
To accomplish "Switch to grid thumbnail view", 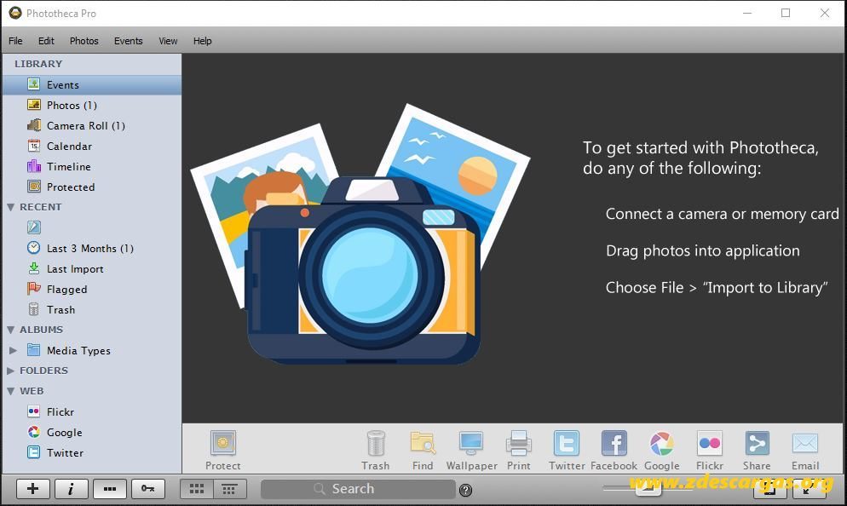I will 197,489.
